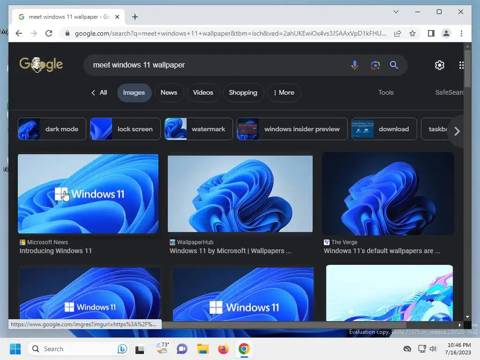The height and width of the screenshot is (360, 480).
Task: Share this page from address bar
Action: (x=397, y=33)
